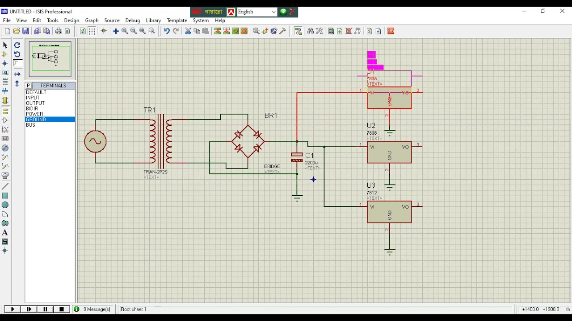Select Terminals Mode in the left toolbar
Image resolution: width=572 pixels, height=321 pixels.
5,111
